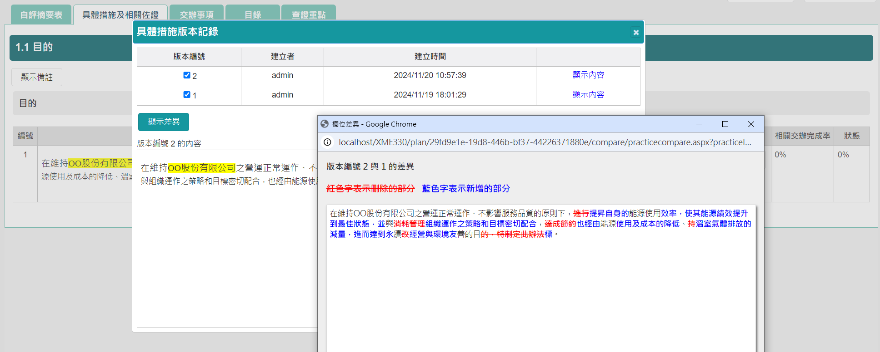Click the 顯示備註 button
Screen dimensions: 880x352
coord(37,77)
